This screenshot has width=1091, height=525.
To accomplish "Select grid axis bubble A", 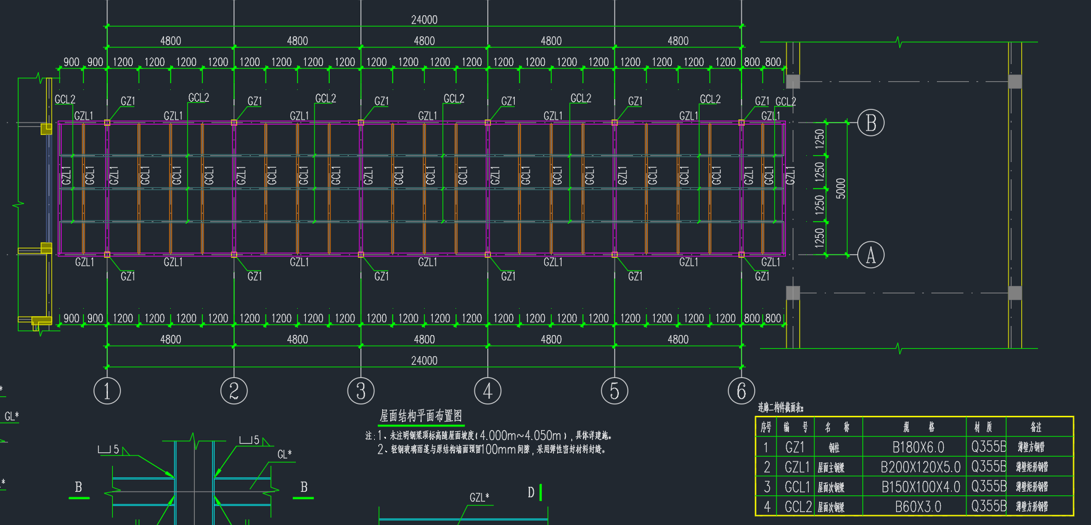I will (x=871, y=254).
